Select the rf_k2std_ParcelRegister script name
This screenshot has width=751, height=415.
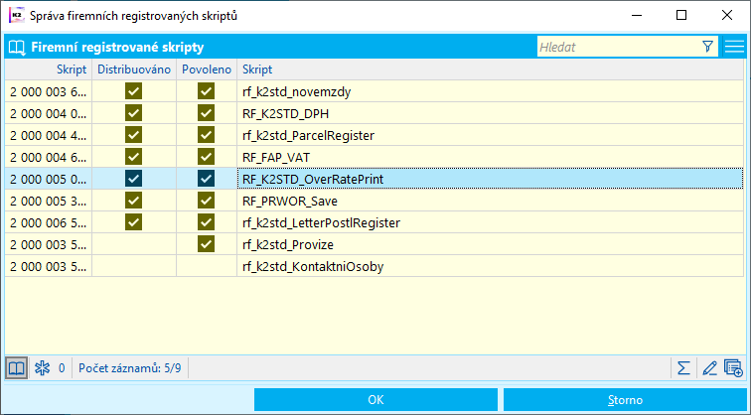click(x=308, y=135)
